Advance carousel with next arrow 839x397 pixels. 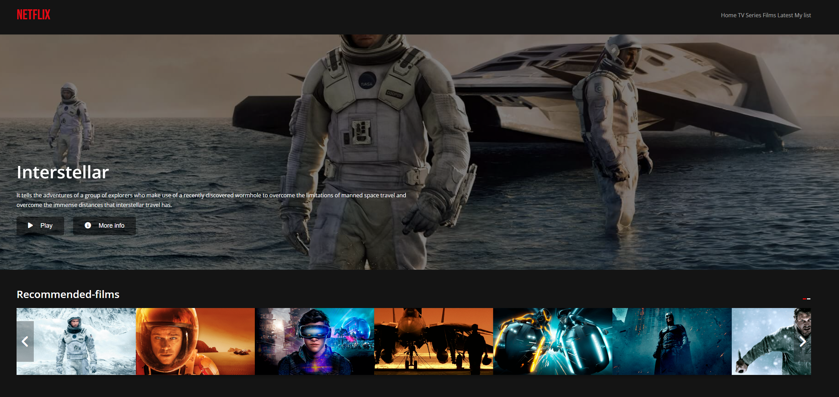[802, 341]
